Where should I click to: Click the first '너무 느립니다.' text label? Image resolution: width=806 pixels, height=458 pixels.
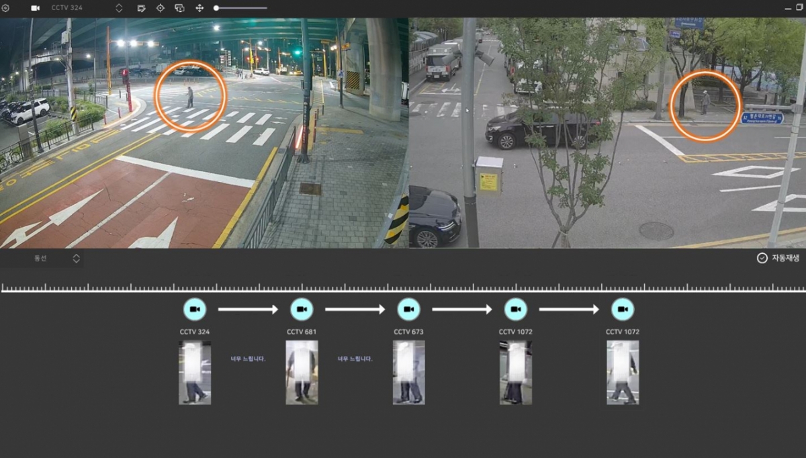(249, 359)
